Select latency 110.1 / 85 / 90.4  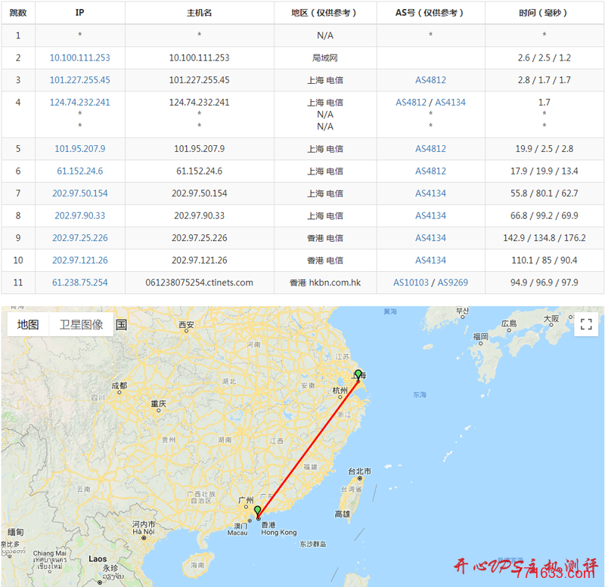click(x=544, y=261)
